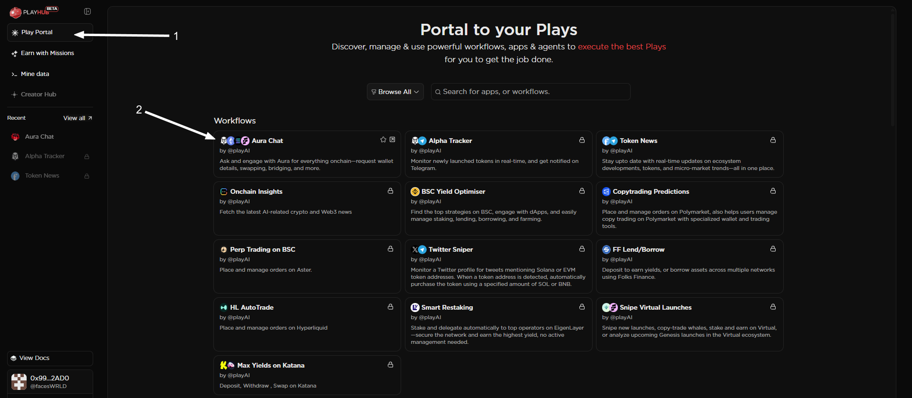Click lock icon on Snipe Virtual Launches

click(x=773, y=307)
